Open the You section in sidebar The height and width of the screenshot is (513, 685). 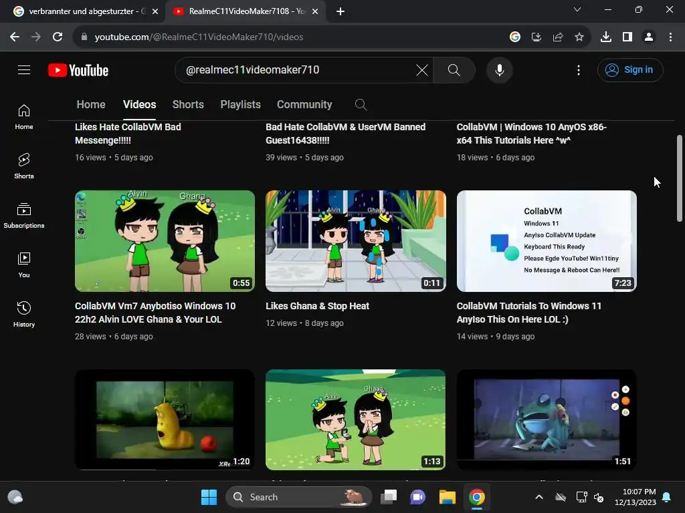(24, 265)
